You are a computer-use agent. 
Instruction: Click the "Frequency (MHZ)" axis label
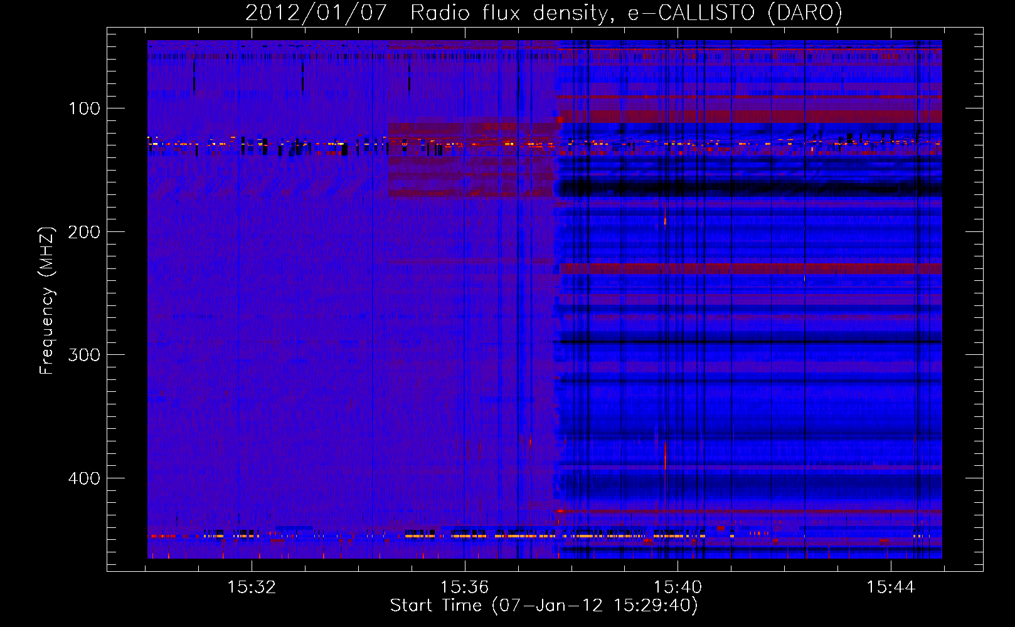47,300
